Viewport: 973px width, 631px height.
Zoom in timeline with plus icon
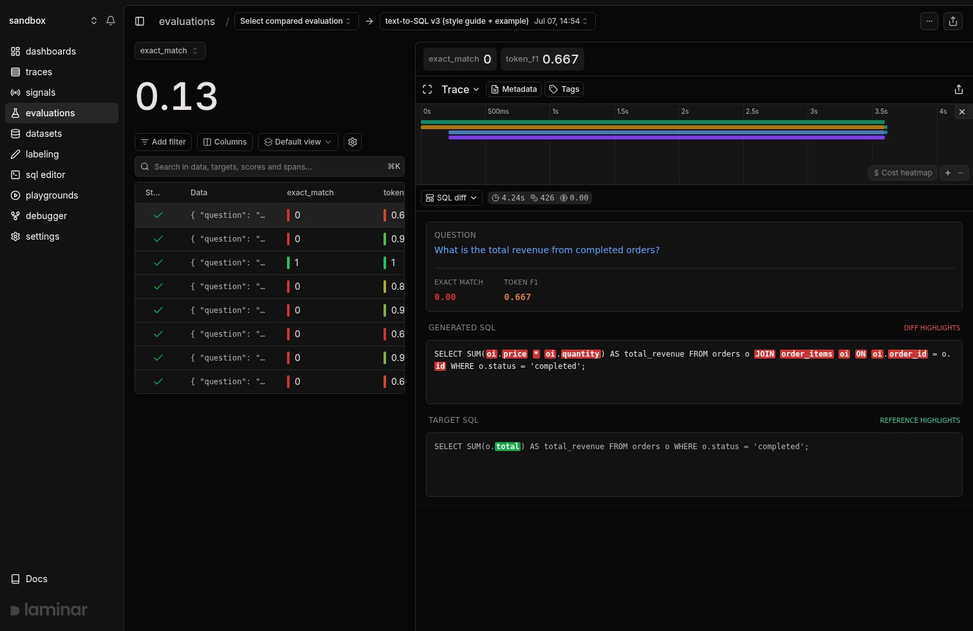pyautogui.click(x=948, y=173)
